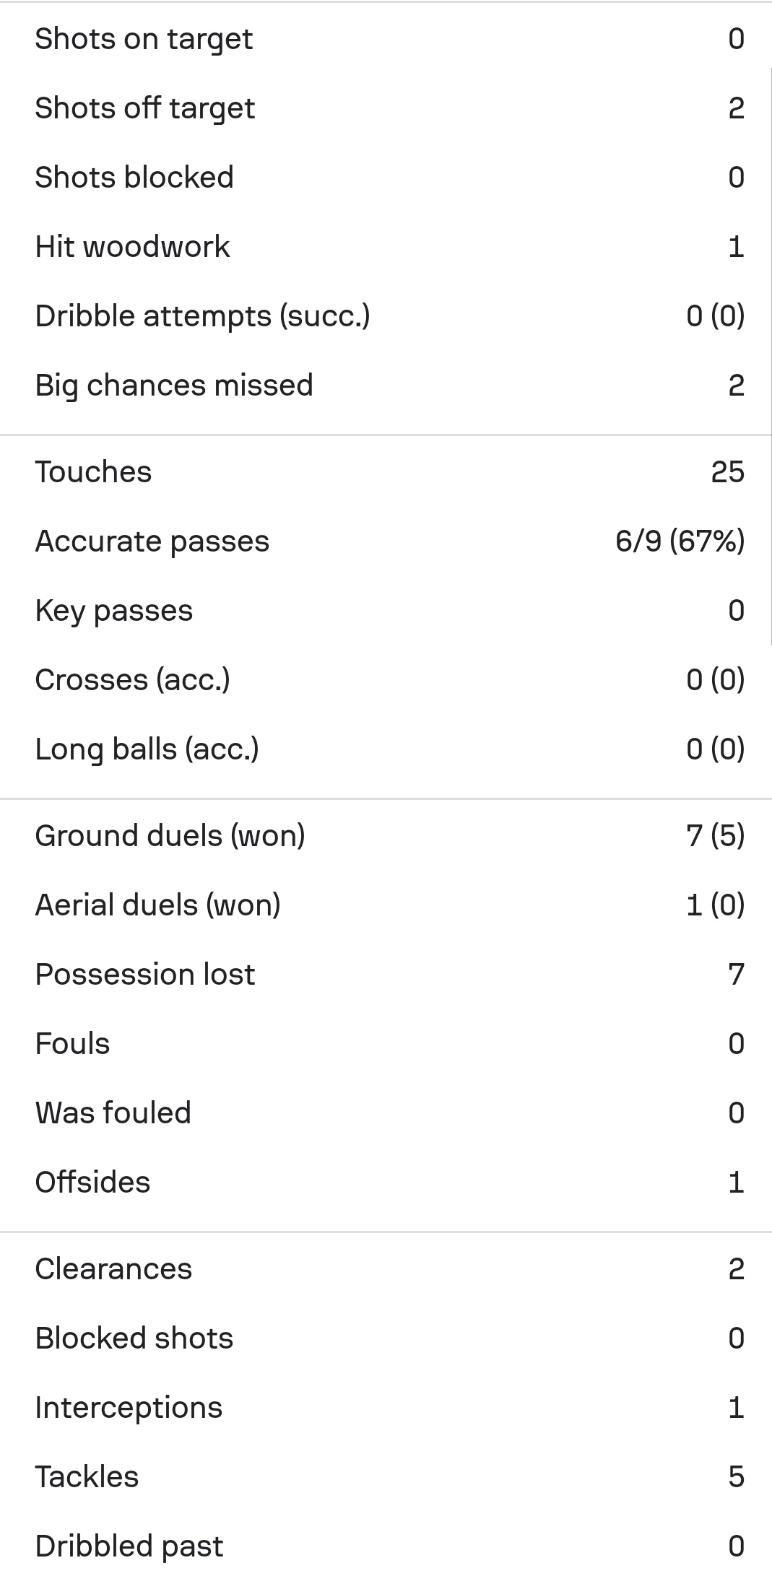The image size is (772, 1576).
Task: Select the Hit woodwork row
Action: coord(386,247)
